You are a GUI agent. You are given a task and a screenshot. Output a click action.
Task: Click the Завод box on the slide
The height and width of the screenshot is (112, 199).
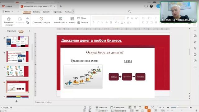point(114,77)
